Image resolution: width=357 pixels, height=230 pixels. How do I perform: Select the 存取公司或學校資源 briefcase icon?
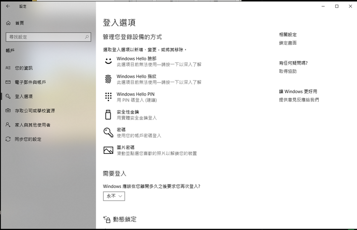tap(8, 111)
